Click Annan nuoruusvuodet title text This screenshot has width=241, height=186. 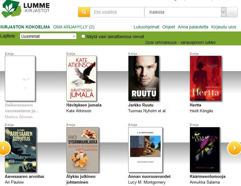pos(149,176)
